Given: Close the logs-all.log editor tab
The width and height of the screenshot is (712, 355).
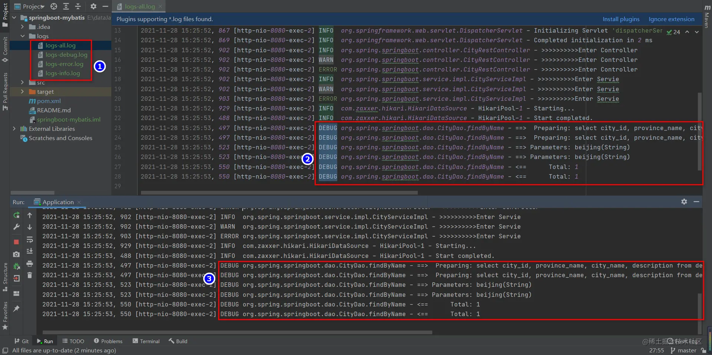Looking at the screenshot, I should click(x=160, y=6).
